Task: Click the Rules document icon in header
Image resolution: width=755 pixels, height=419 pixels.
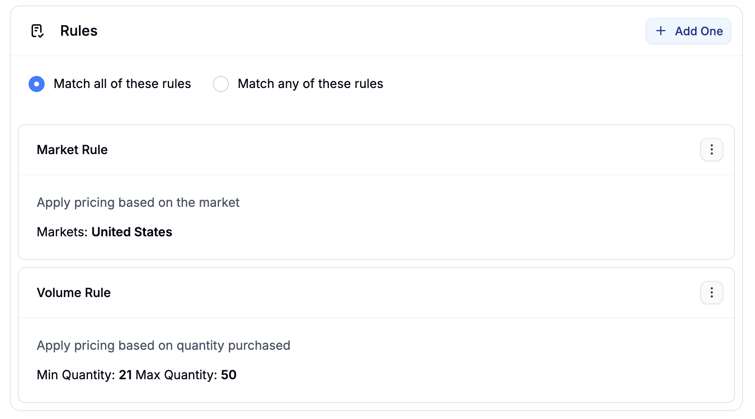Action: (x=37, y=30)
